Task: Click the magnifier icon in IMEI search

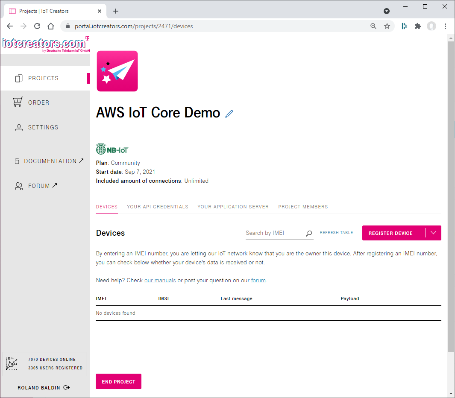Action: [x=309, y=233]
